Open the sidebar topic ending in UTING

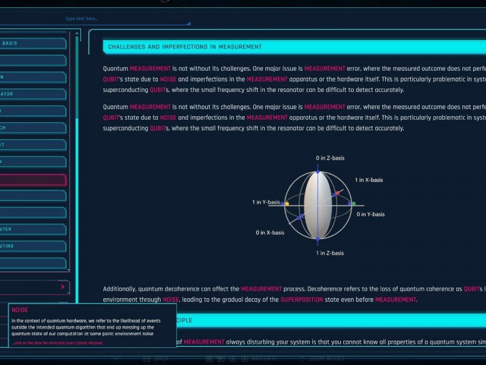33,246
